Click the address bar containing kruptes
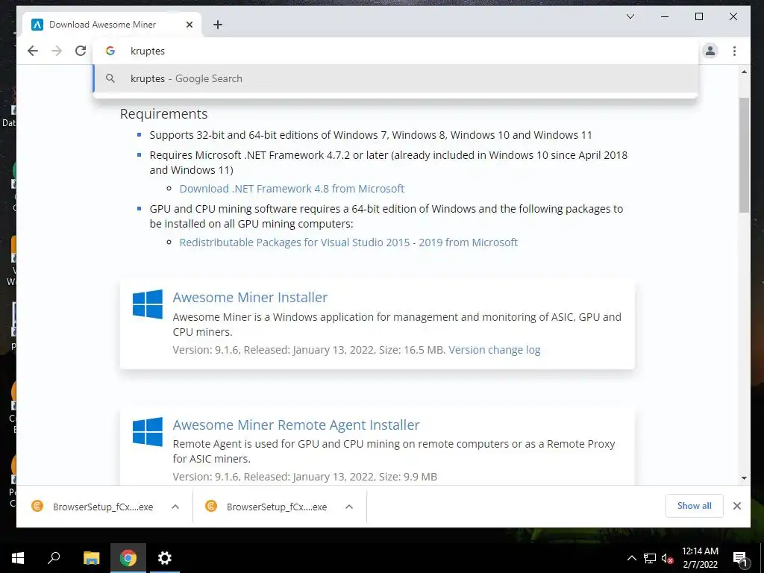Viewport: 764px width, 573px height. (x=395, y=51)
